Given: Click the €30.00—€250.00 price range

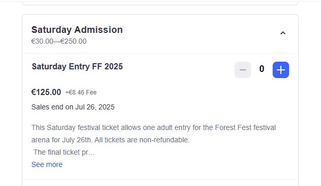Looking at the screenshot, I should (x=59, y=41).
